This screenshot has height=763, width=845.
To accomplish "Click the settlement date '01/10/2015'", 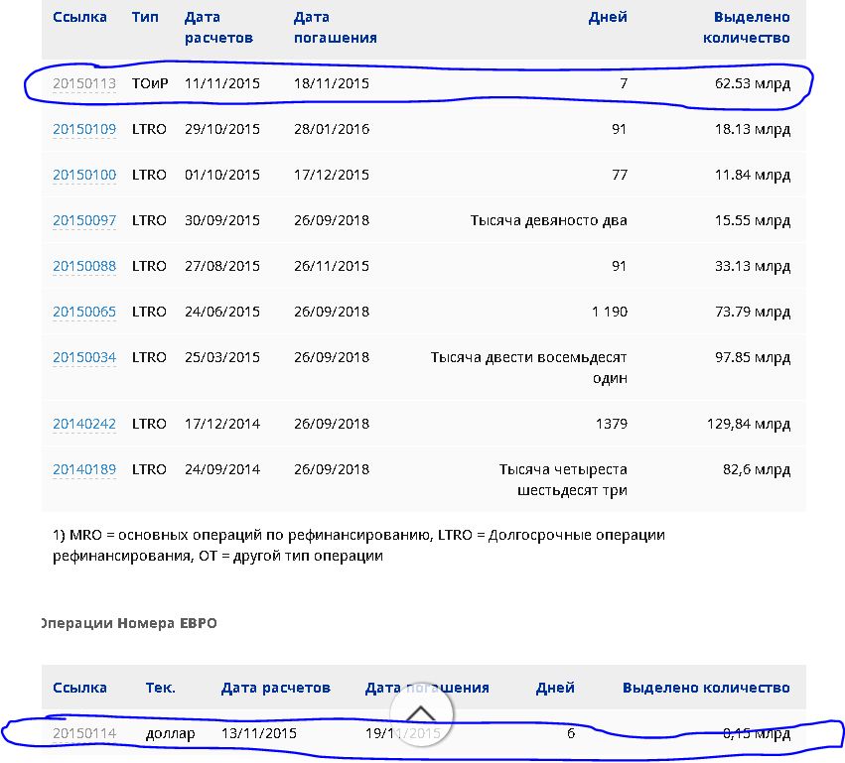I will point(222,176).
